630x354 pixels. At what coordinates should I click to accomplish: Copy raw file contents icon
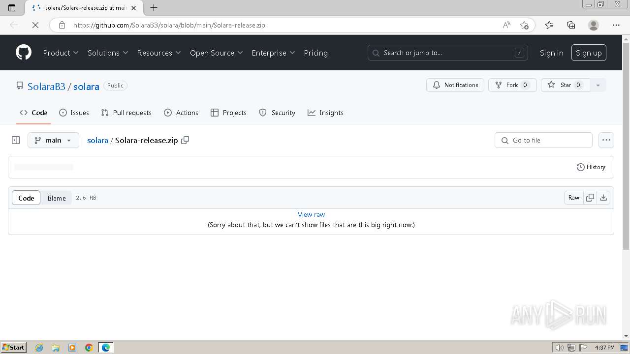[590, 198]
